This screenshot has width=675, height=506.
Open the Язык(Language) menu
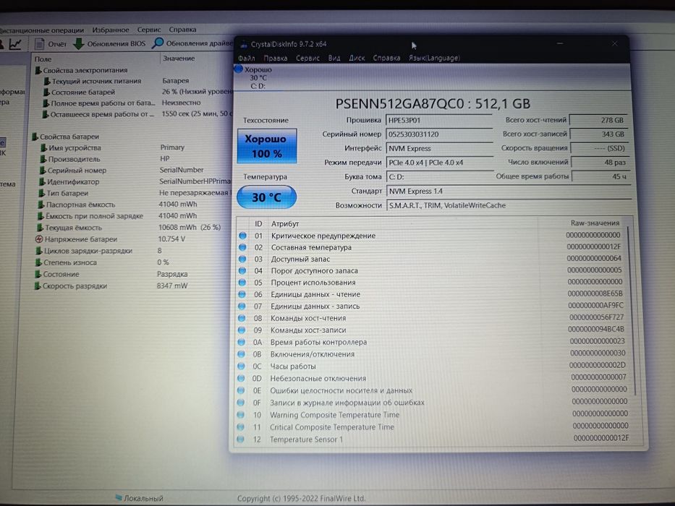click(434, 58)
